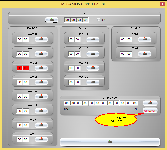Click the BANK 1 group label
The image size is (167, 150).
[x=84, y=28]
